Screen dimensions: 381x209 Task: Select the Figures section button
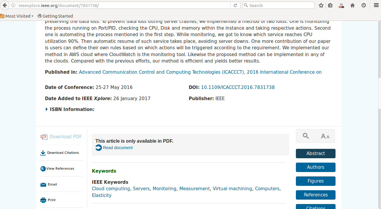click(316, 181)
